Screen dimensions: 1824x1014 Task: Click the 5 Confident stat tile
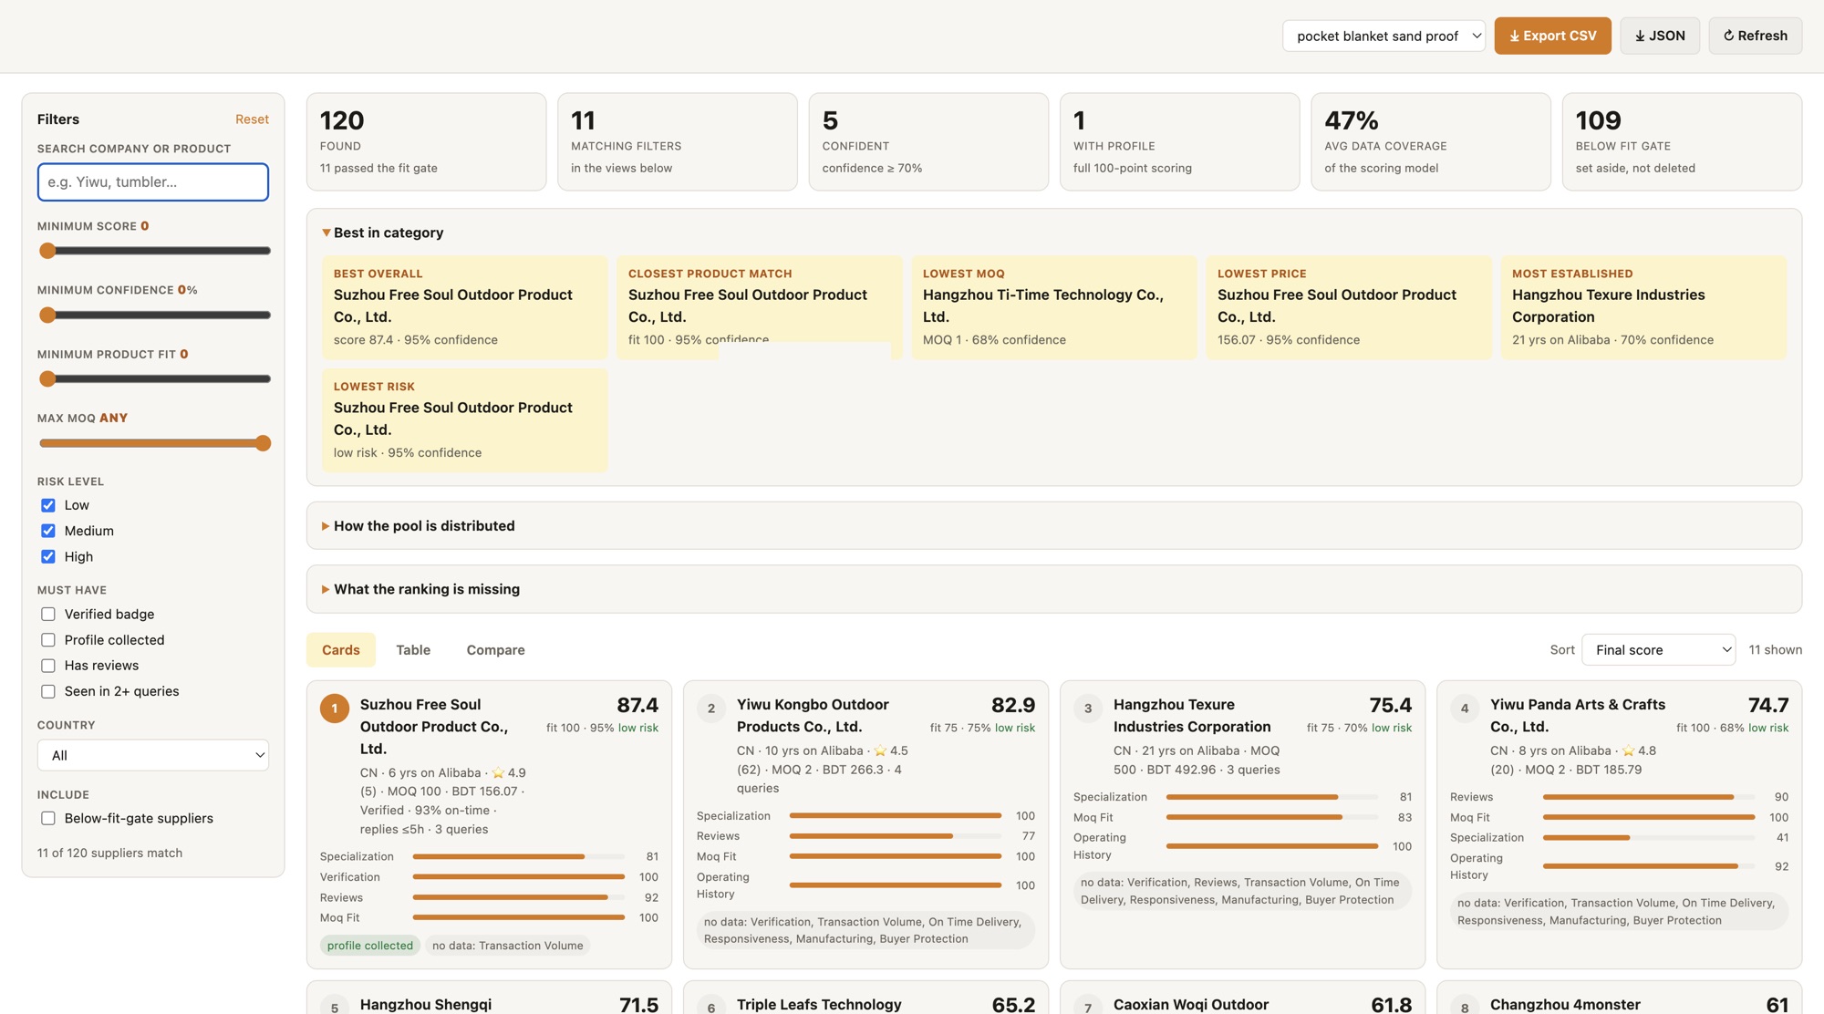tap(928, 141)
